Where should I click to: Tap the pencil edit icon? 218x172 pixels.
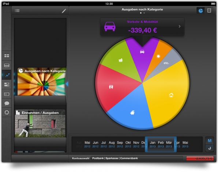pos(64,11)
